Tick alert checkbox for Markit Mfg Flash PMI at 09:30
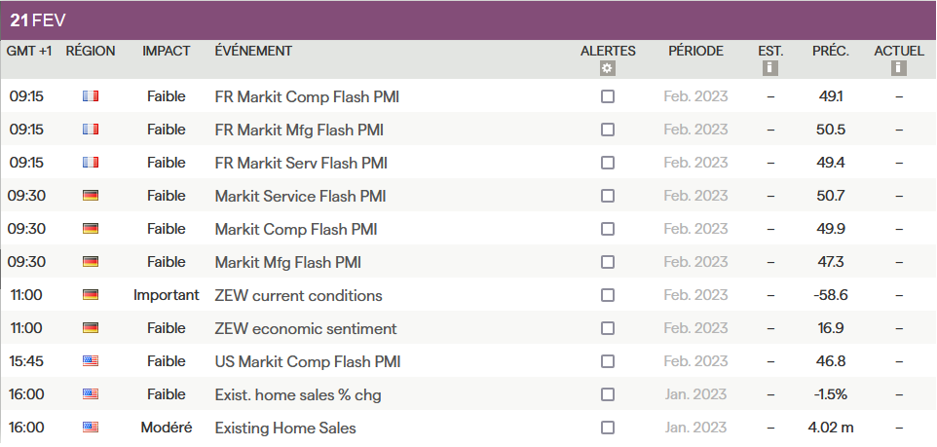The width and height of the screenshot is (937, 447). click(608, 262)
